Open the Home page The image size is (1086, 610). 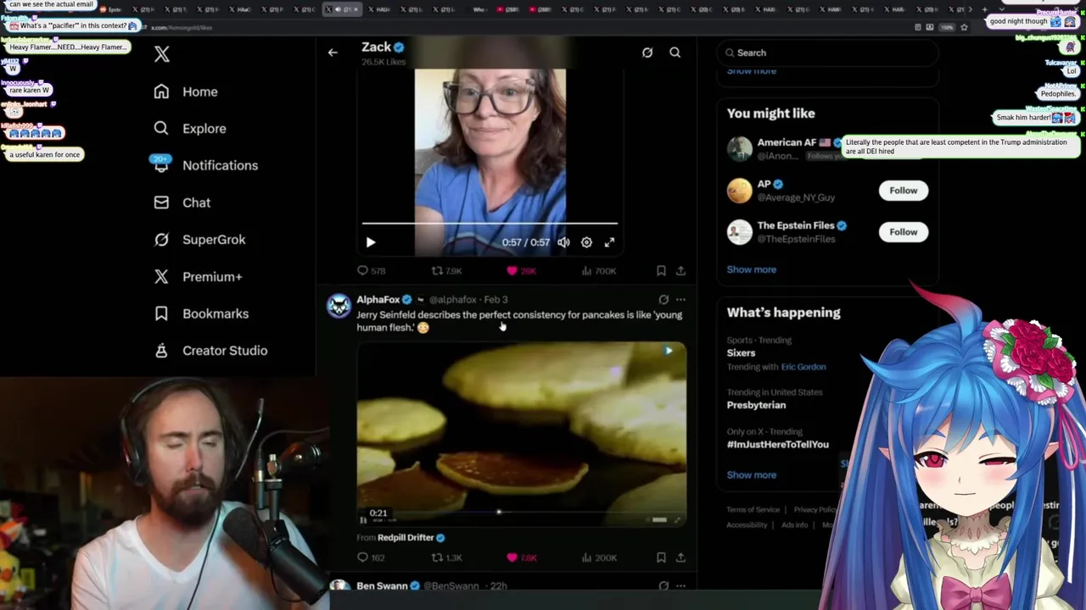[186, 91]
